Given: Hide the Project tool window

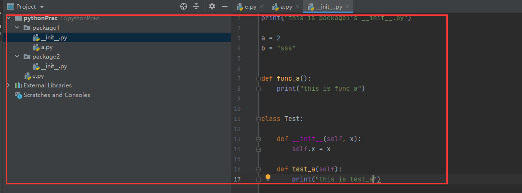Looking at the screenshot, I should tap(225, 6).
